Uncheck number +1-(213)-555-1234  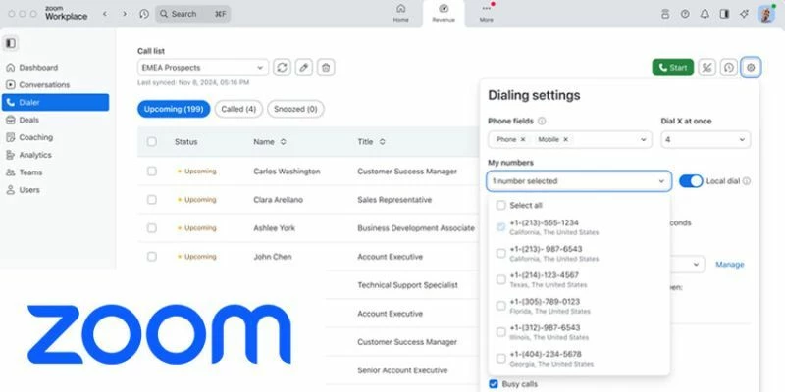[500, 227]
